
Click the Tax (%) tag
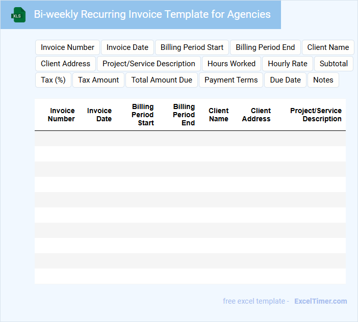53,80
